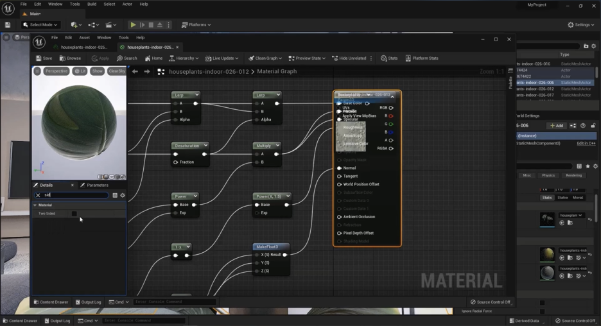Click the main editor save disk icon
The height and width of the screenshot is (326, 601).
[8, 25]
